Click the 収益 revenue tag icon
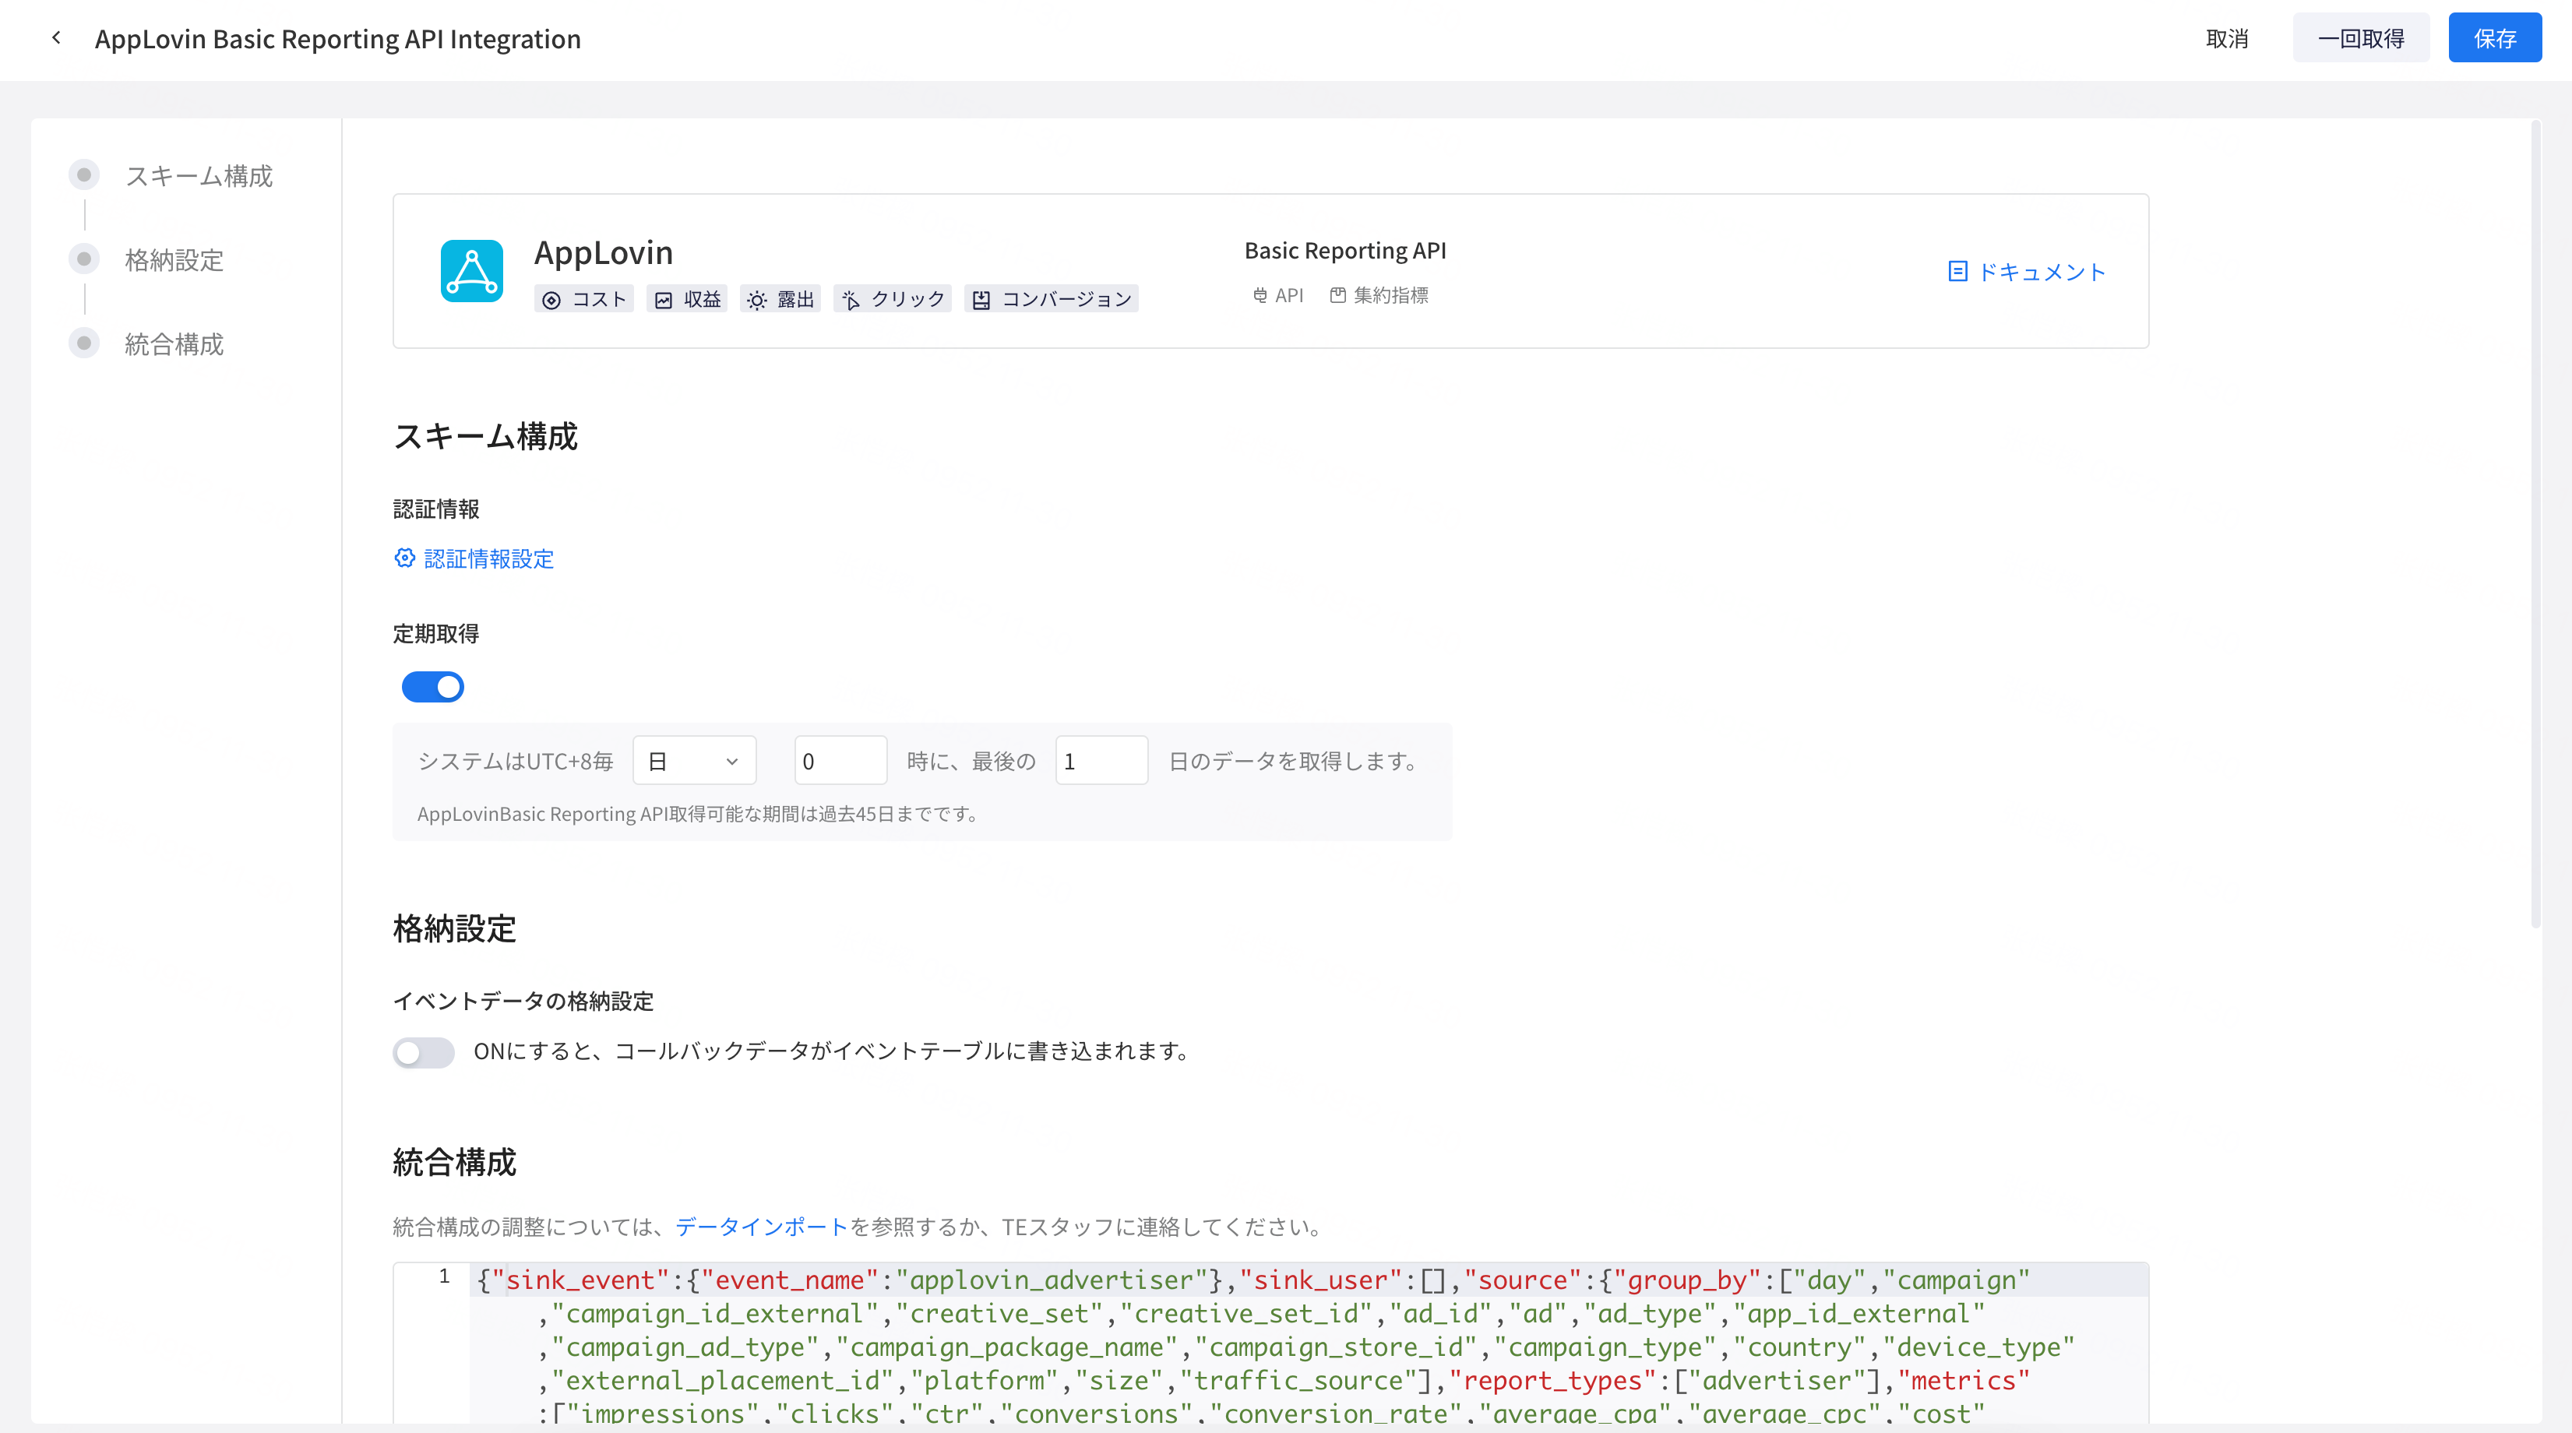The height and width of the screenshot is (1433, 2572). pos(663,300)
